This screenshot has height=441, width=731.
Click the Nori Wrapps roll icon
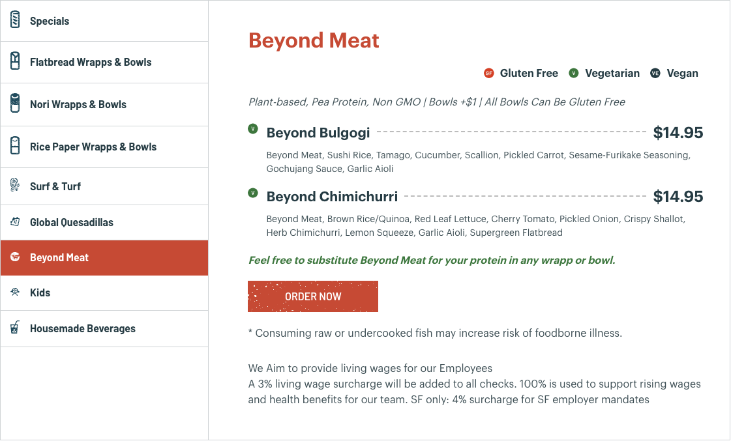15,104
